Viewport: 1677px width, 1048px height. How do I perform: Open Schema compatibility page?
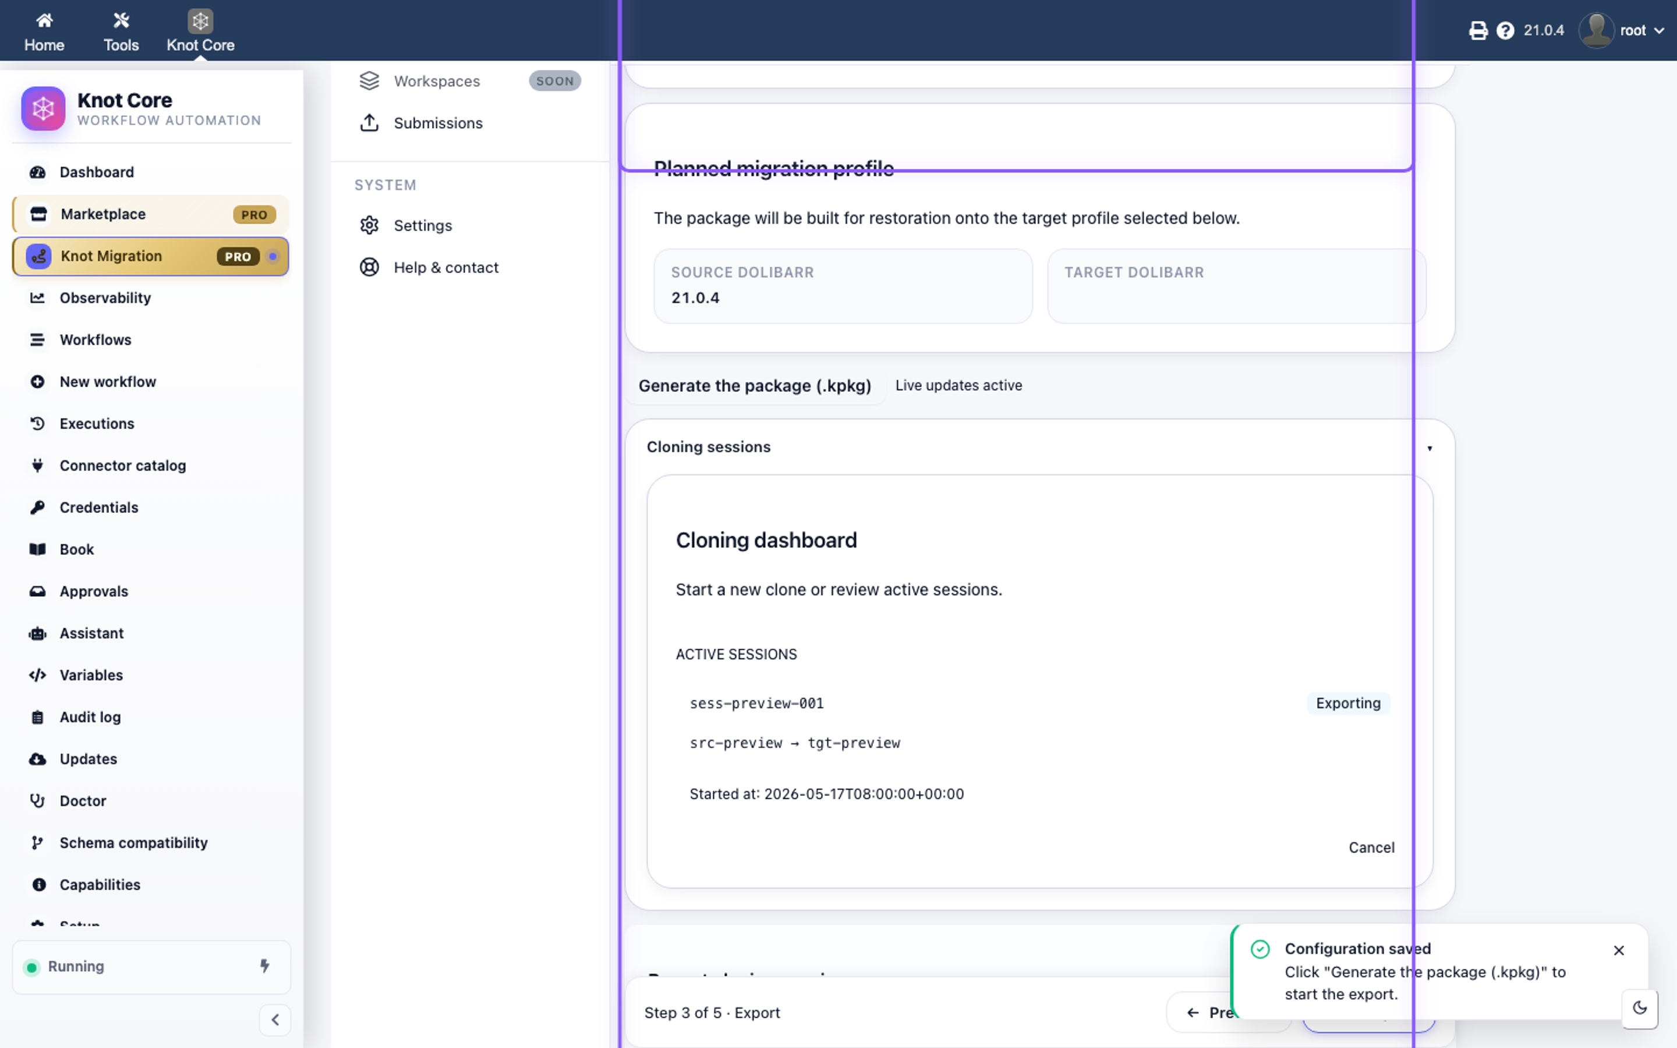[151, 843]
